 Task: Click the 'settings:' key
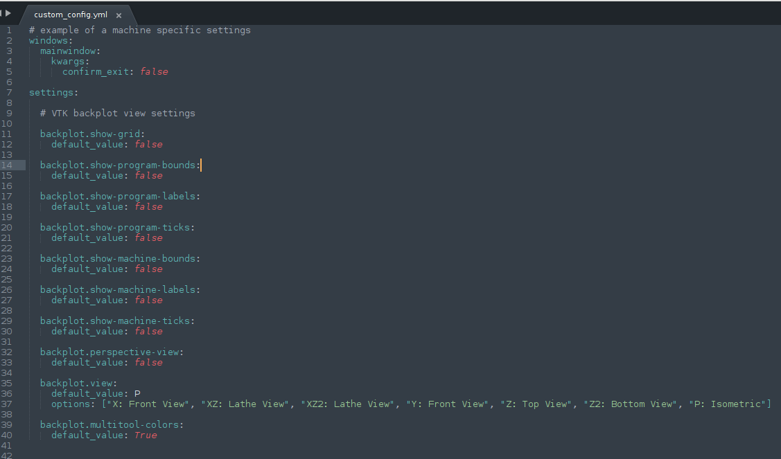point(54,93)
